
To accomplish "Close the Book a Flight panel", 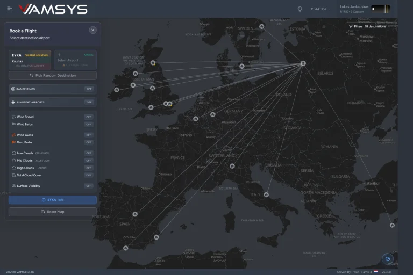I will 92,30.
